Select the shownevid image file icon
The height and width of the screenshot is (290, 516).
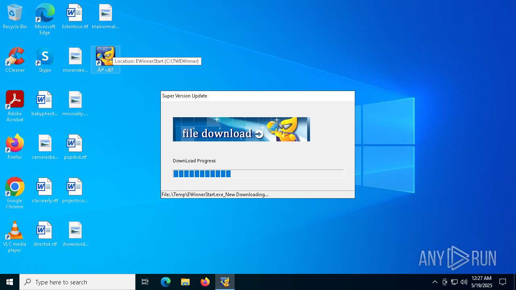[x=75, y=234]
